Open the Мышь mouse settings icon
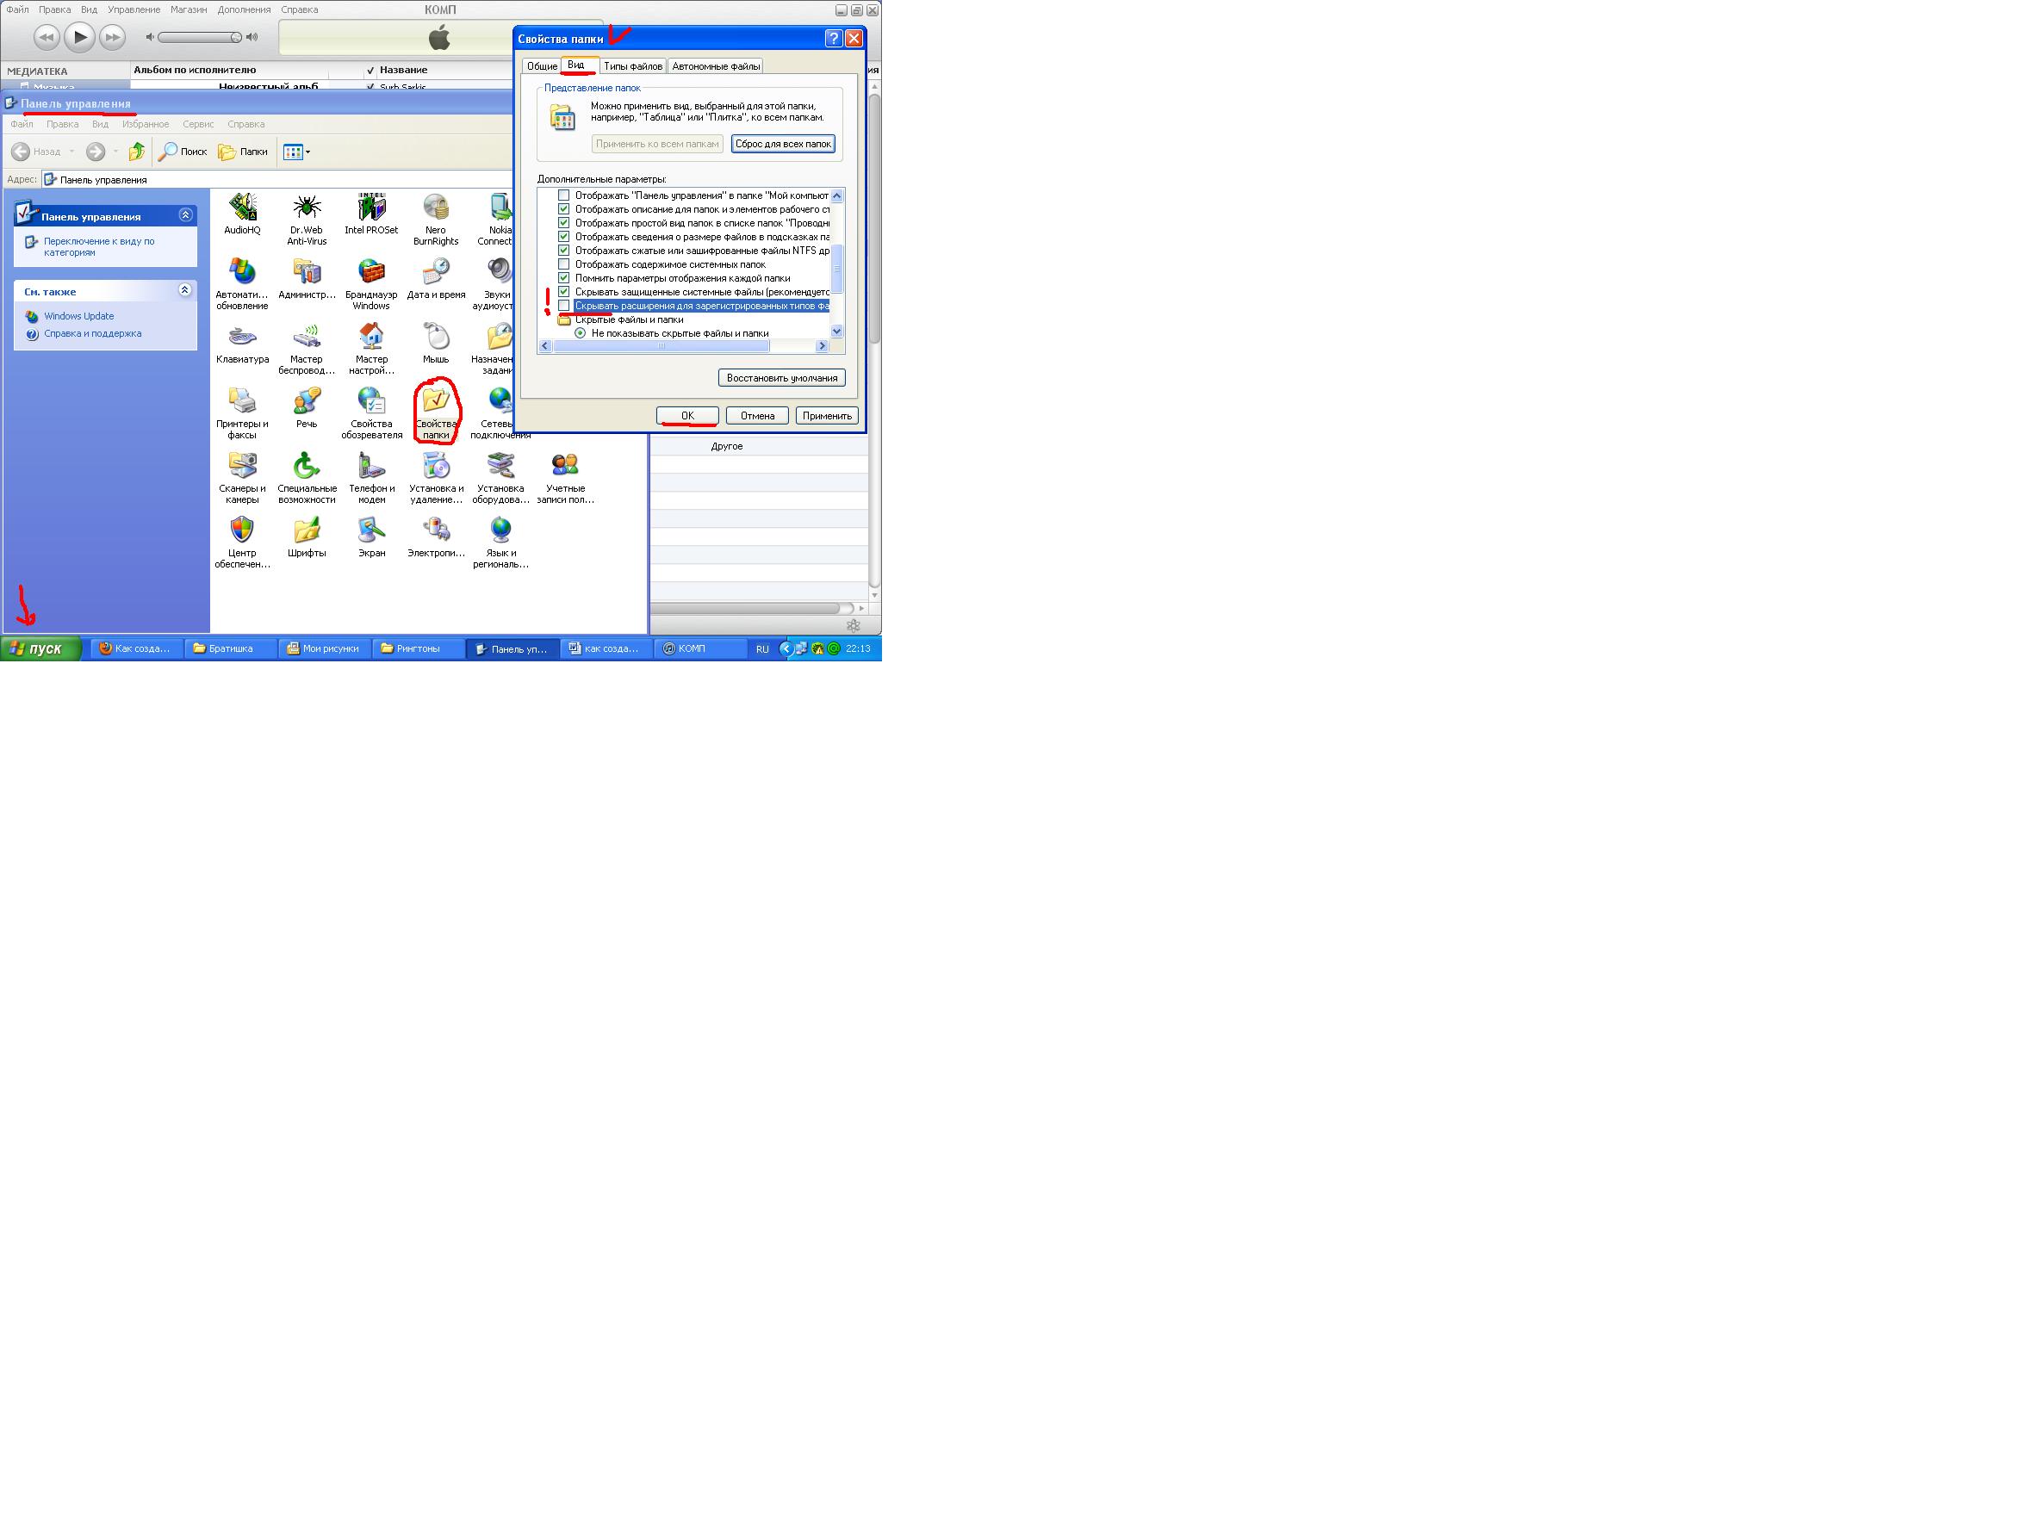This screenshot has height=1519, width=2025. (x=436, y=338)
